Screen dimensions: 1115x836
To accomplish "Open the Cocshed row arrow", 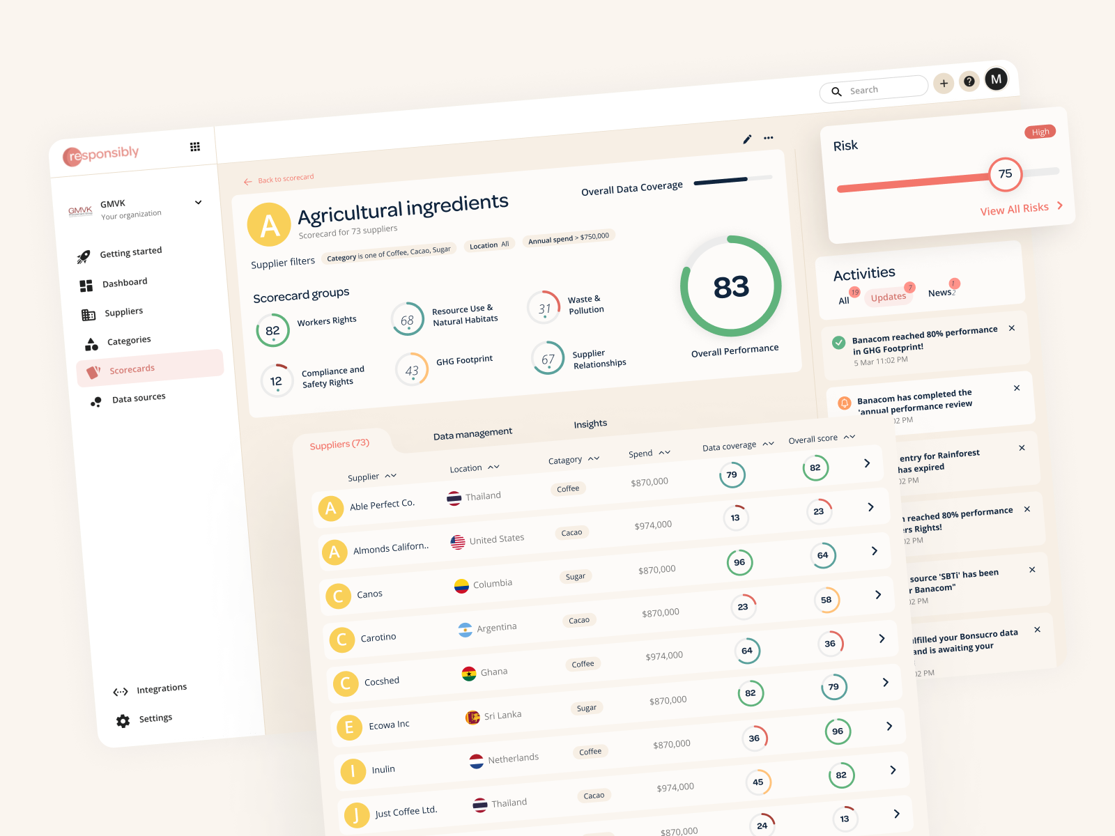I will (x=882, y=639).
